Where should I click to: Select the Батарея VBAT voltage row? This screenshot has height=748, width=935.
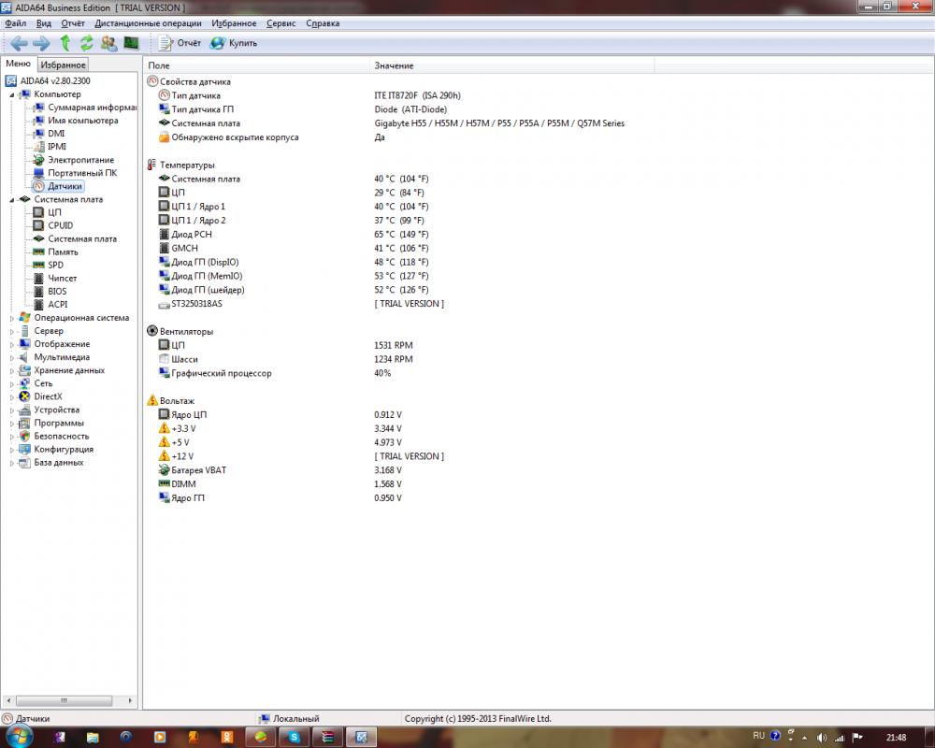click(x=280, y=470)
